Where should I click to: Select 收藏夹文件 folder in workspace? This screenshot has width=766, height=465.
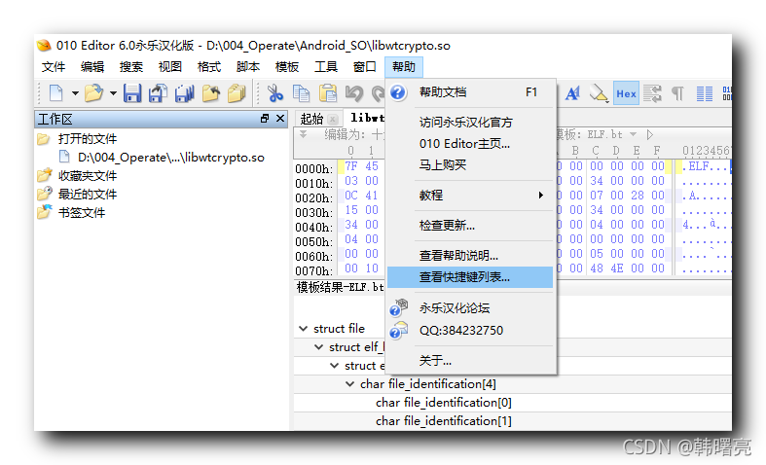pos(88,176)
